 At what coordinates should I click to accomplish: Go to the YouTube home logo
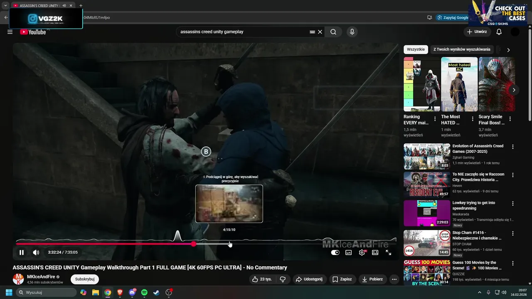click(33, 32)
